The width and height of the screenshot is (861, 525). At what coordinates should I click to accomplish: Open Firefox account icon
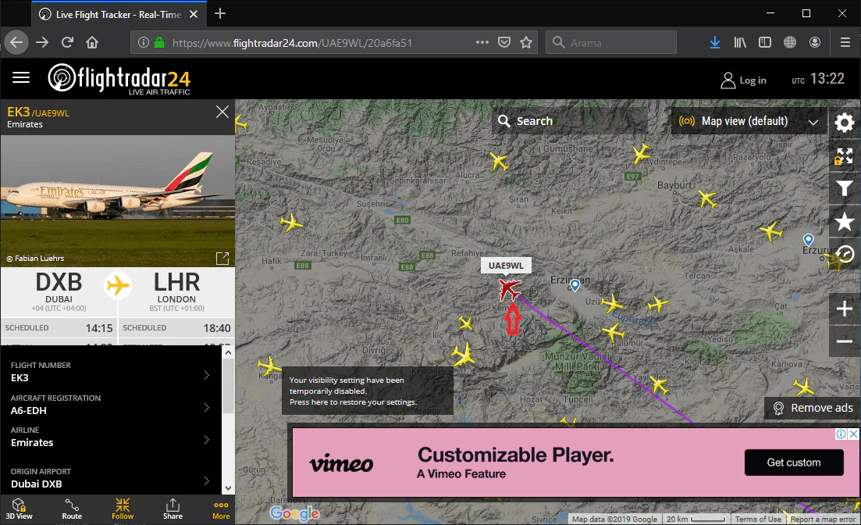tap(815, 42)
